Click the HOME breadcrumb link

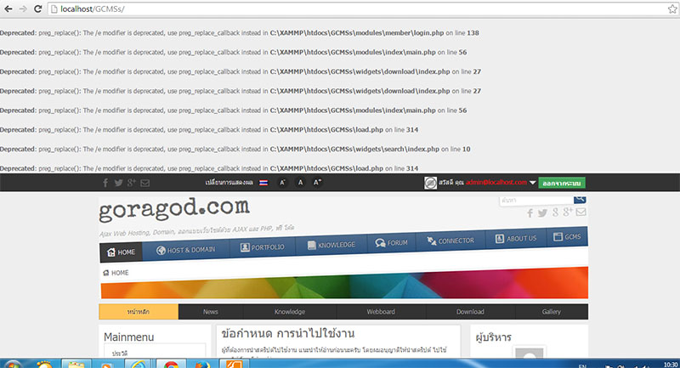(x=116, y=273)
